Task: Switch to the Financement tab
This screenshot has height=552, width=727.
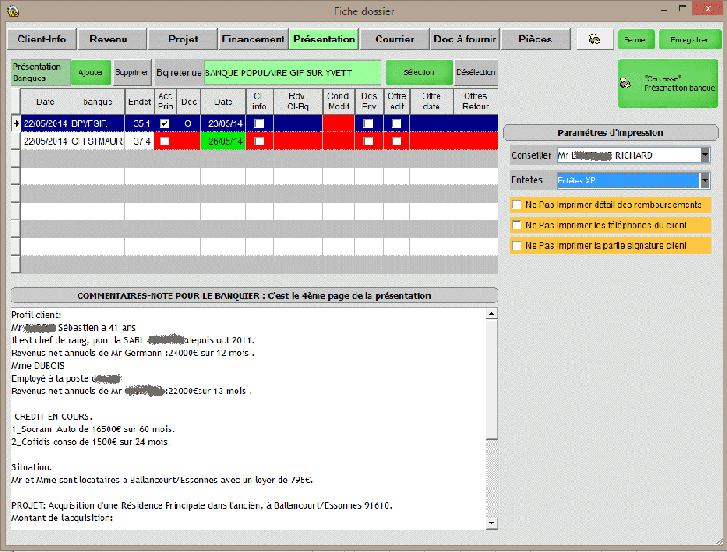Action: tap(252, 40)
